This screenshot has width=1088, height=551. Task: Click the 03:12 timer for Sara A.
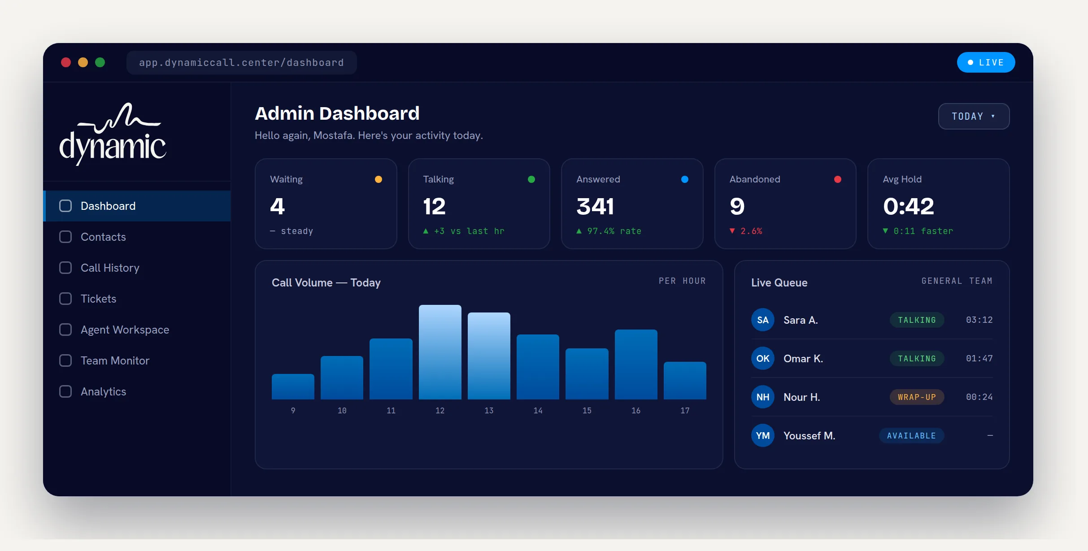point(979,320)
